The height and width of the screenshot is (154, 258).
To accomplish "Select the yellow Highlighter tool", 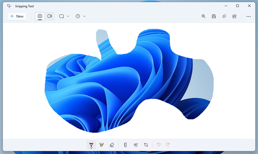I will coord(102,145).
